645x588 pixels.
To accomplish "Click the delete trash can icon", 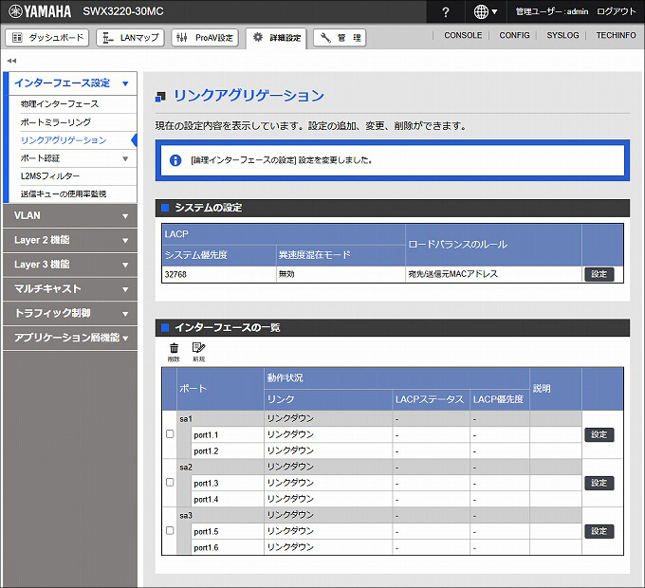I will [x=174, y=352].
